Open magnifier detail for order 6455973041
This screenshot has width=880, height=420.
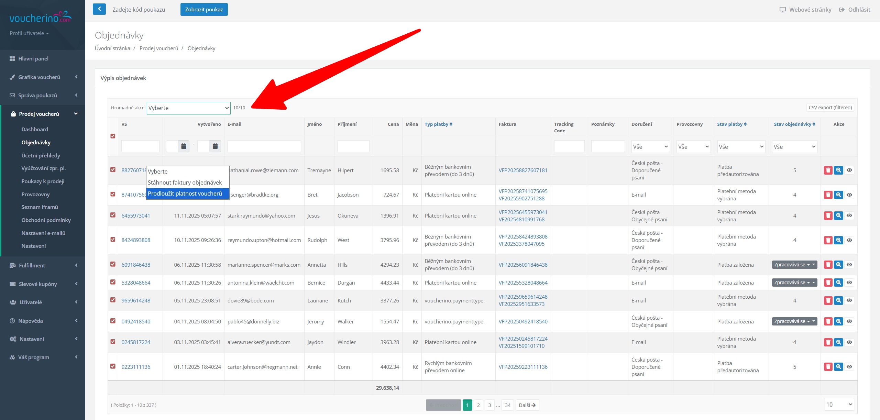[x=838, y=215]
